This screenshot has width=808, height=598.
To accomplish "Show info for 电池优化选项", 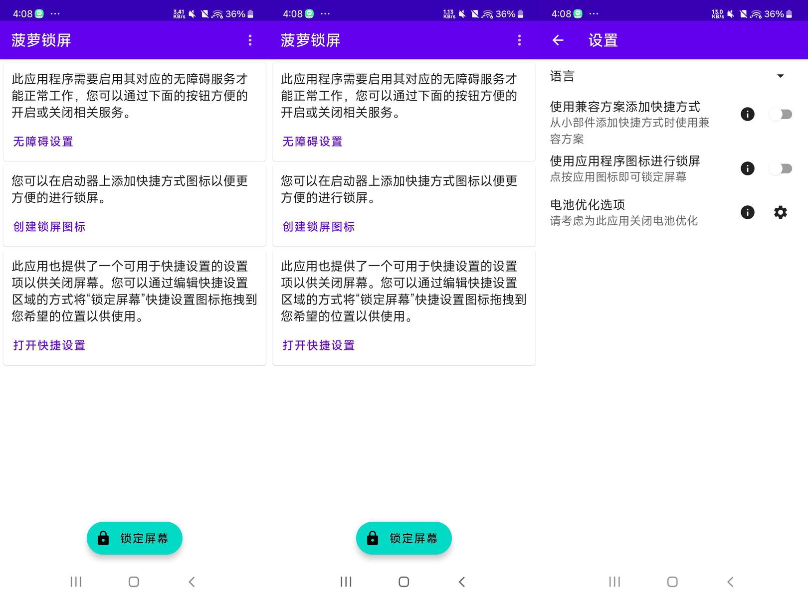I will pos(747,212).
